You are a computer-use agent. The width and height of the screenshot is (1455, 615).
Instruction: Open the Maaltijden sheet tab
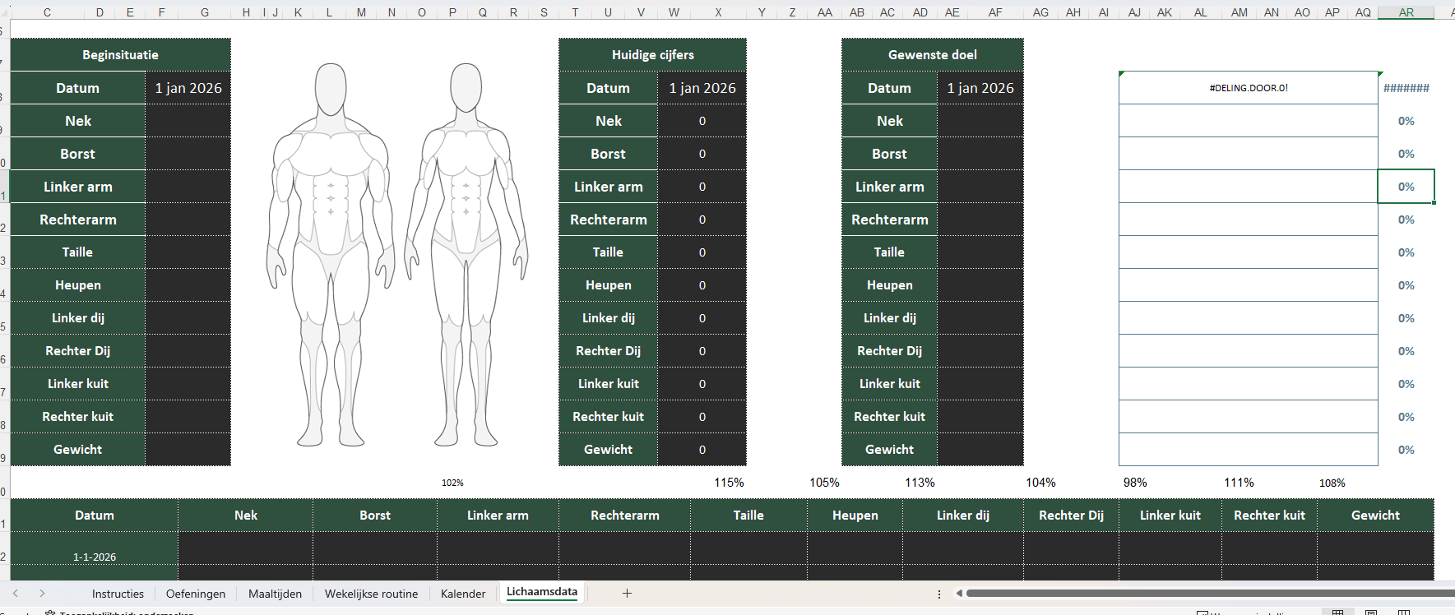click(275, 594)
